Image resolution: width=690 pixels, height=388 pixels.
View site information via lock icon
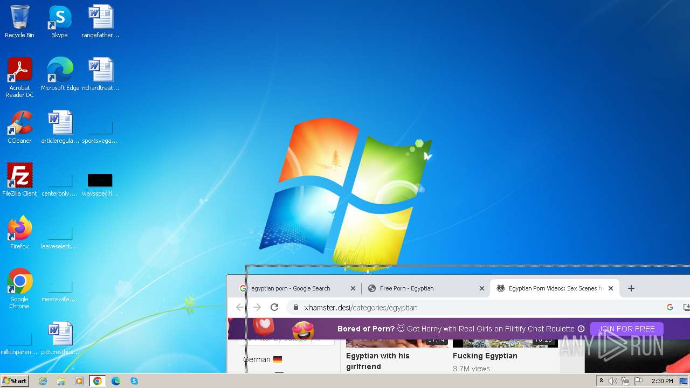tap(295, 307)
